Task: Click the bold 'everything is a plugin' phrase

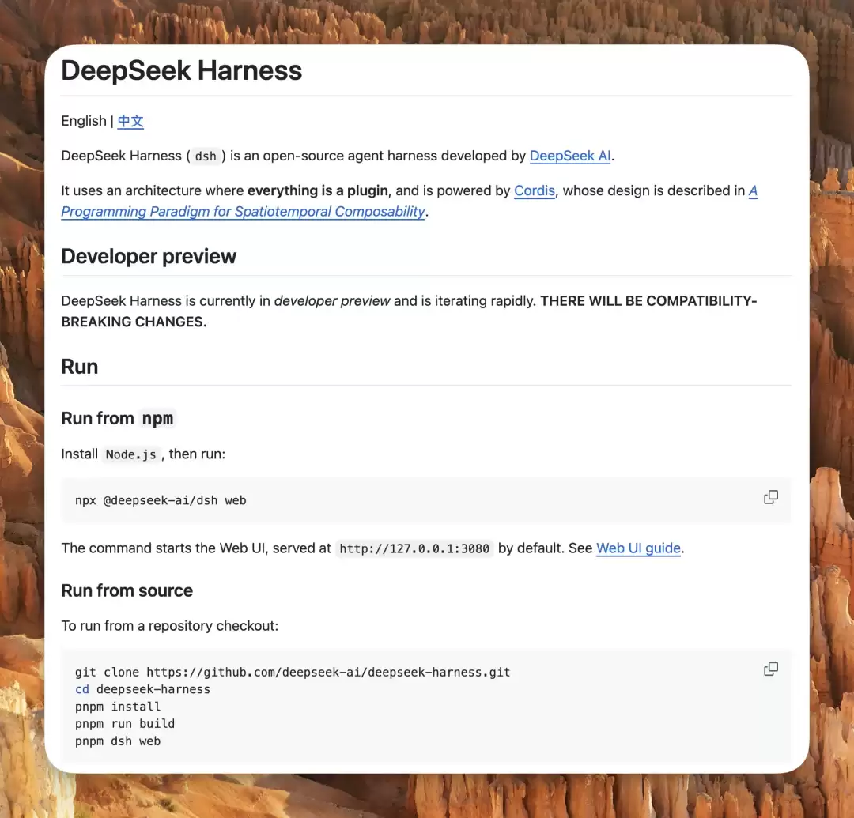Action: click(318, 190)
